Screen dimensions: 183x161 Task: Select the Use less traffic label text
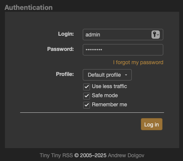109,86
